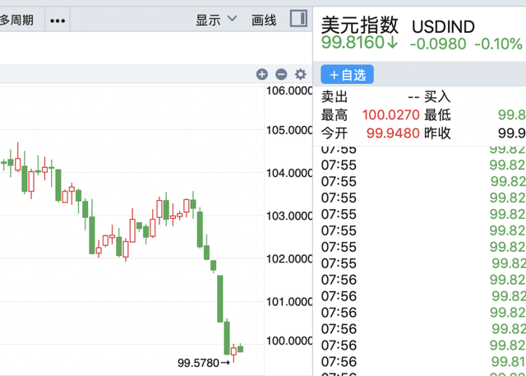This screenshot has height=376, width=526.
Task: Select the first 07:56 tick row
Action: click(x=423, y=280)
